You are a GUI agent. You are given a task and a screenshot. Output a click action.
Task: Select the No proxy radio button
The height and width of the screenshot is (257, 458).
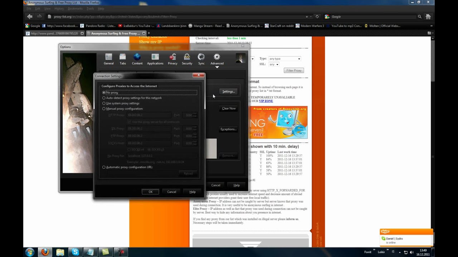(104, 92)
